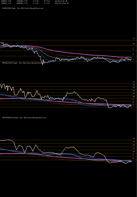Click the 50EMA value readout

click(6, 3)
